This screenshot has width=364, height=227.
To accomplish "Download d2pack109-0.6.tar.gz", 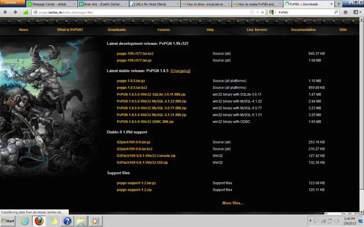I will [x=133, y=142].
